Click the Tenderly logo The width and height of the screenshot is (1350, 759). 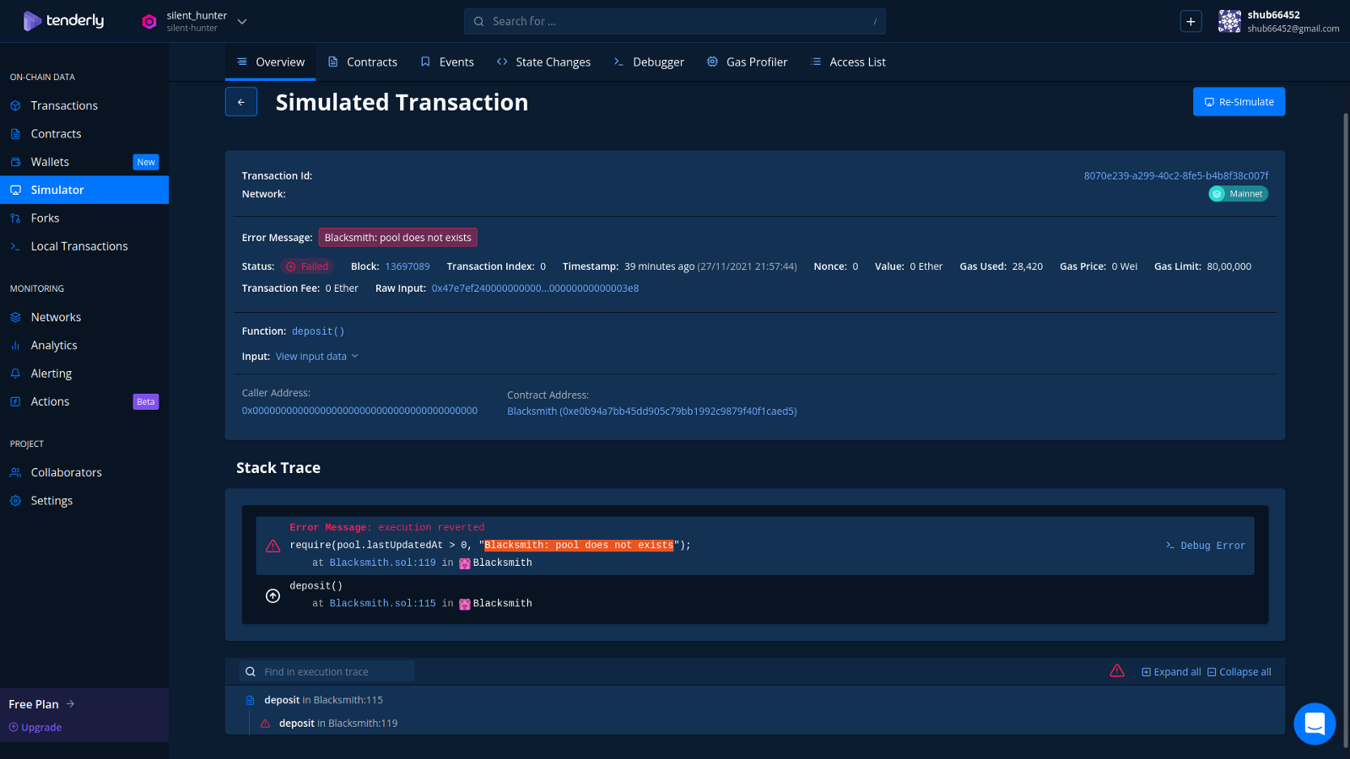pos(63,21)
